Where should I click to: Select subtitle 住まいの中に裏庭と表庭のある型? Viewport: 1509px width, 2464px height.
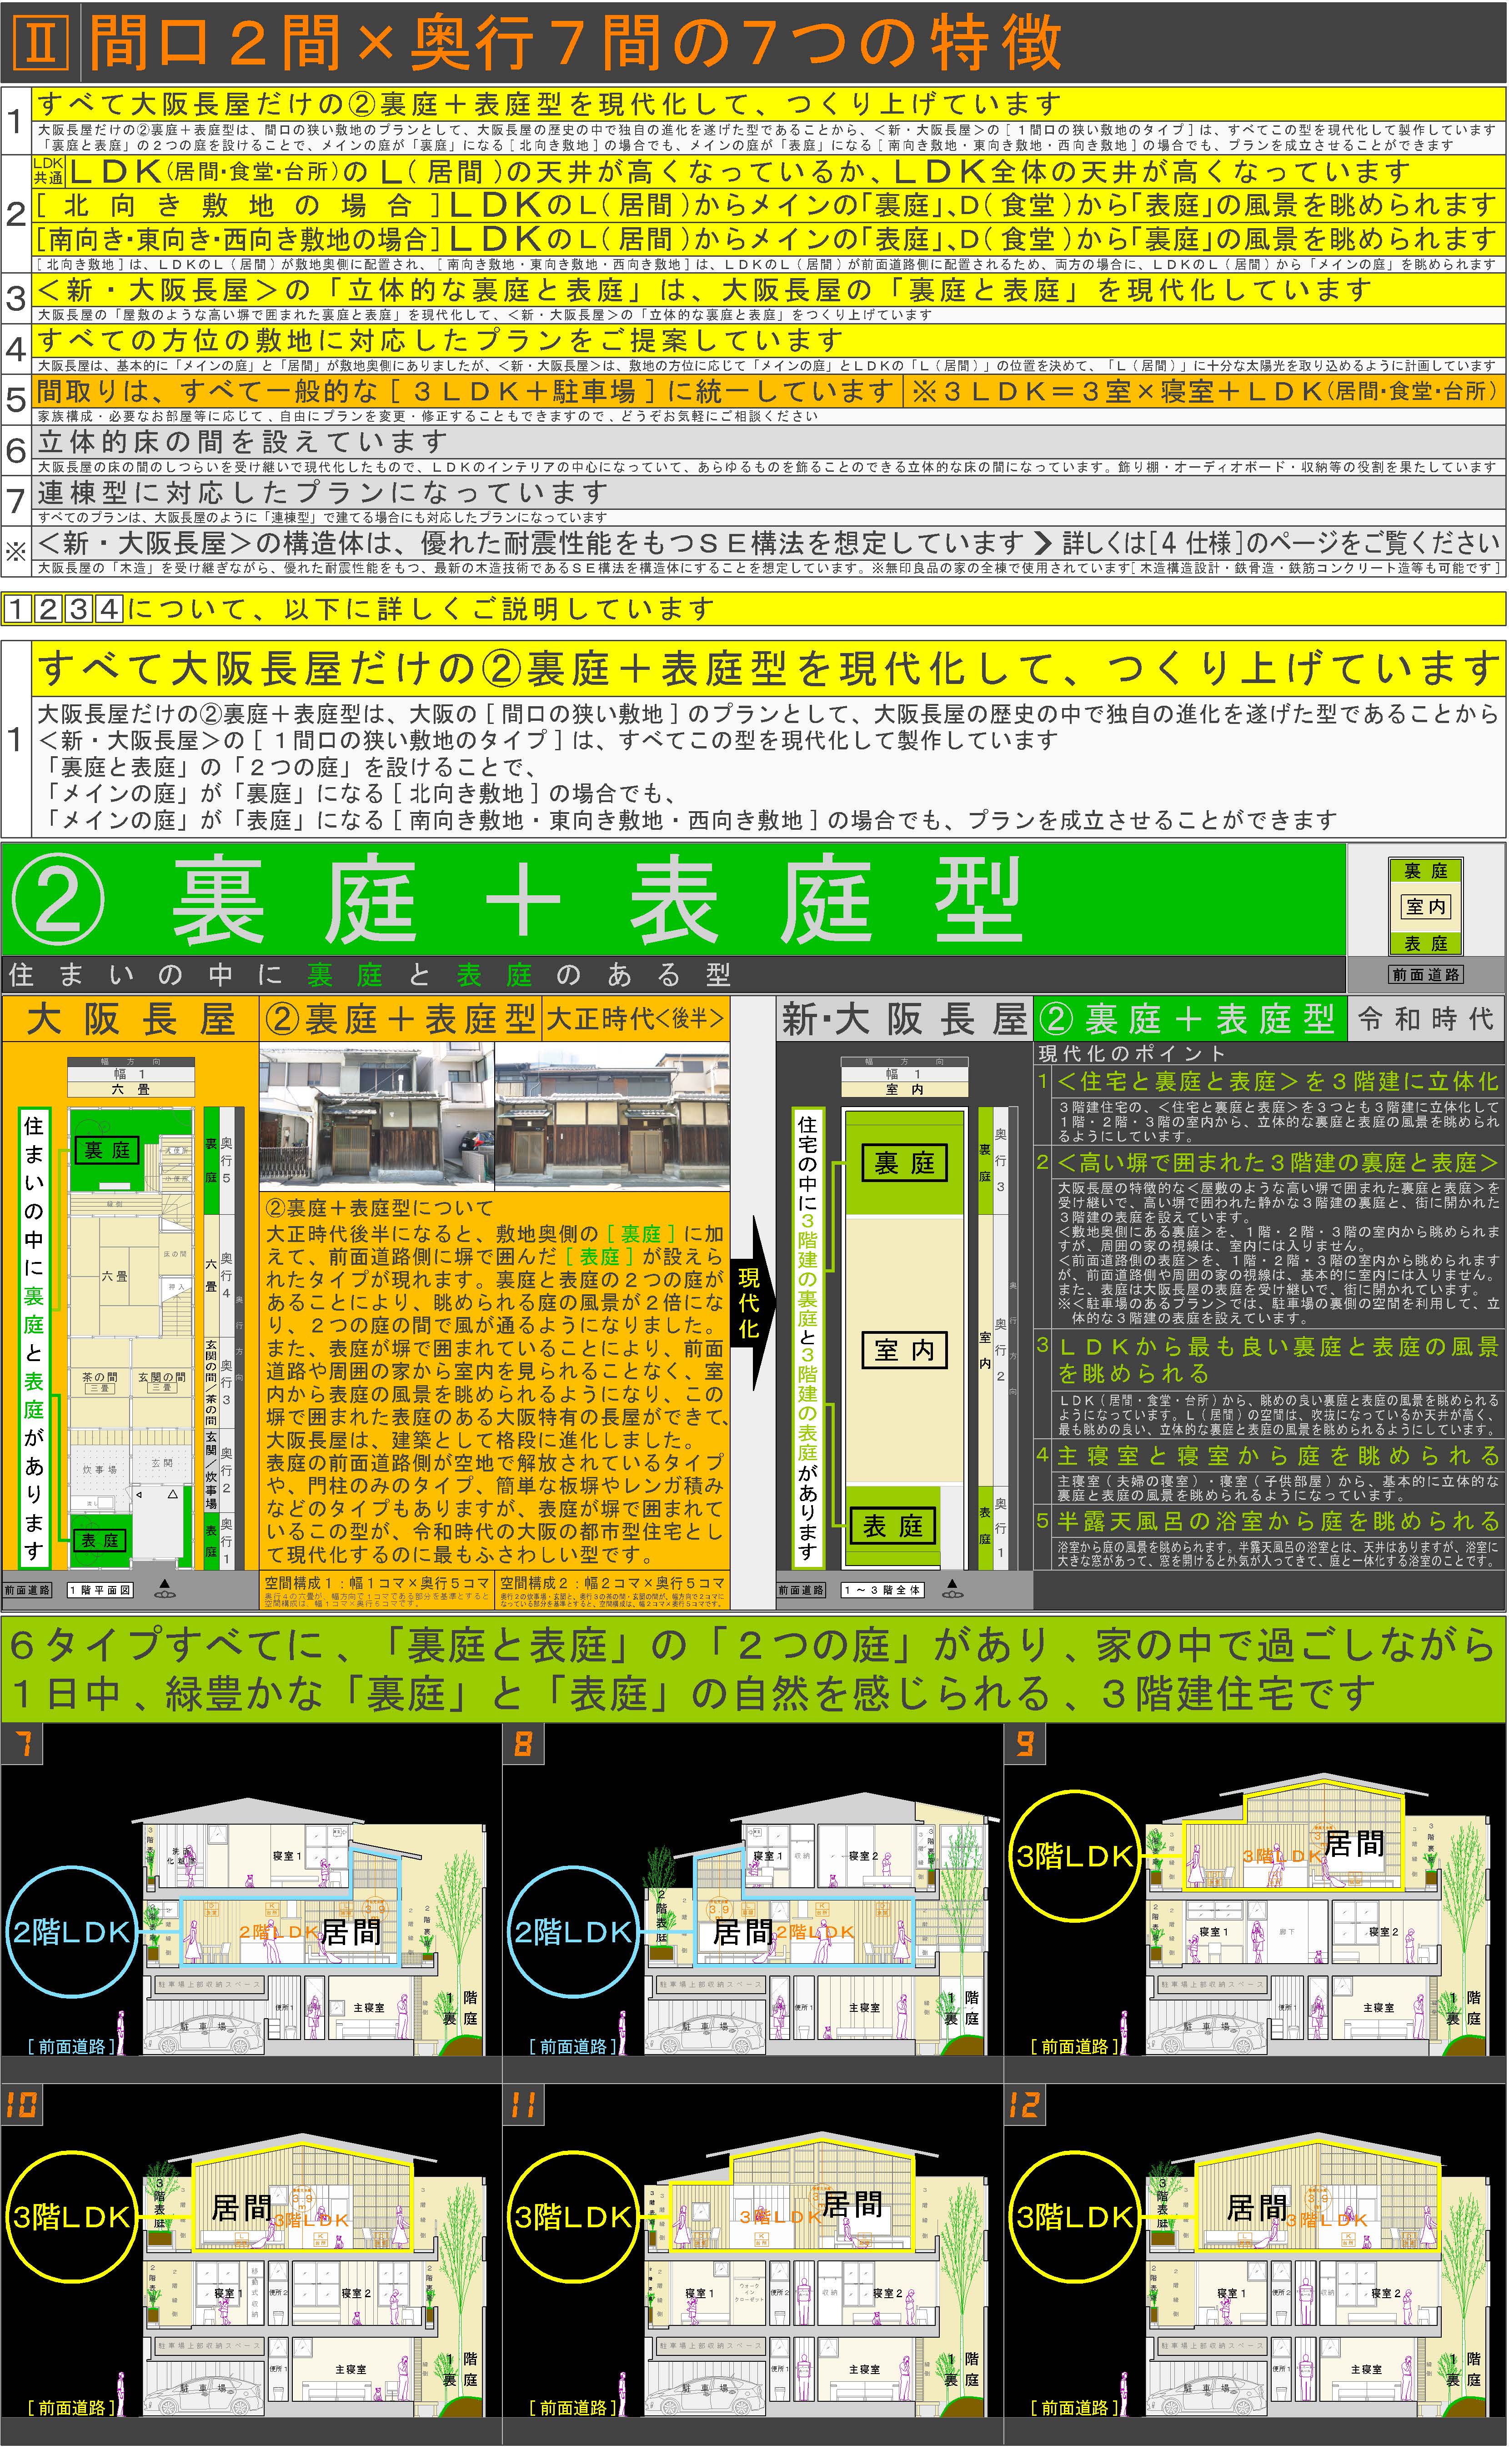point(369,974)
